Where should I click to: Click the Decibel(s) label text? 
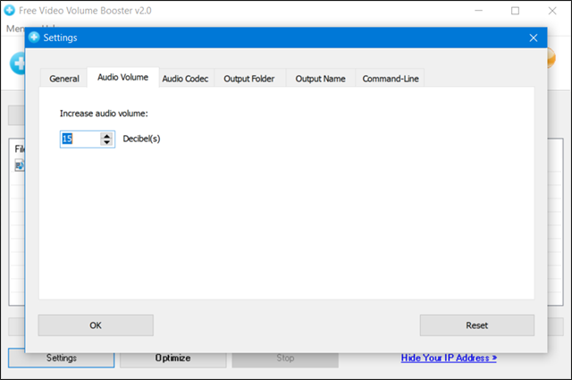141,139
